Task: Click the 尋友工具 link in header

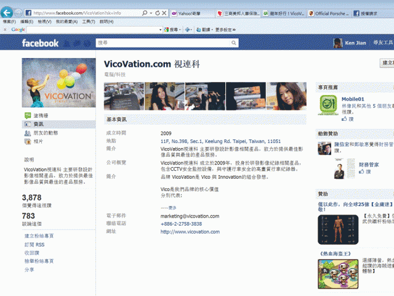Action: click(383, 43)
